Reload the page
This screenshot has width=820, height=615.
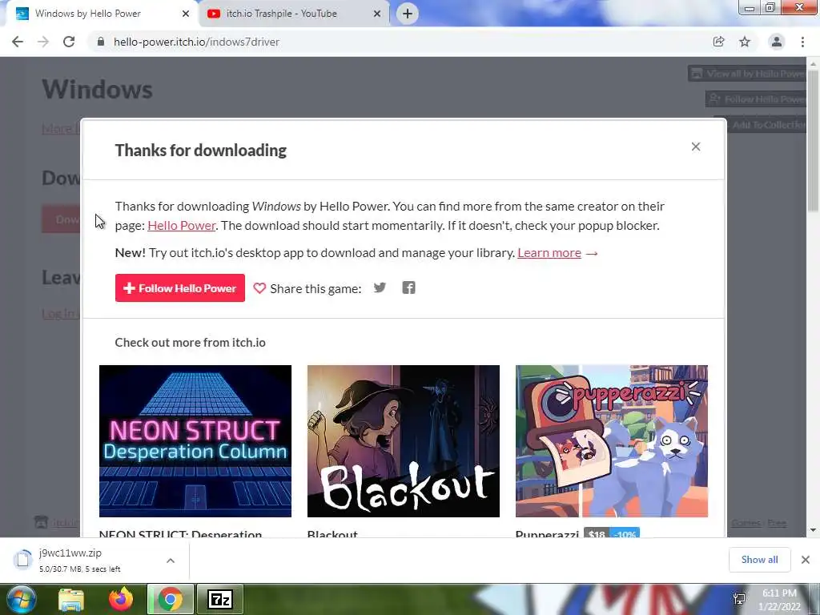(69, 42)
